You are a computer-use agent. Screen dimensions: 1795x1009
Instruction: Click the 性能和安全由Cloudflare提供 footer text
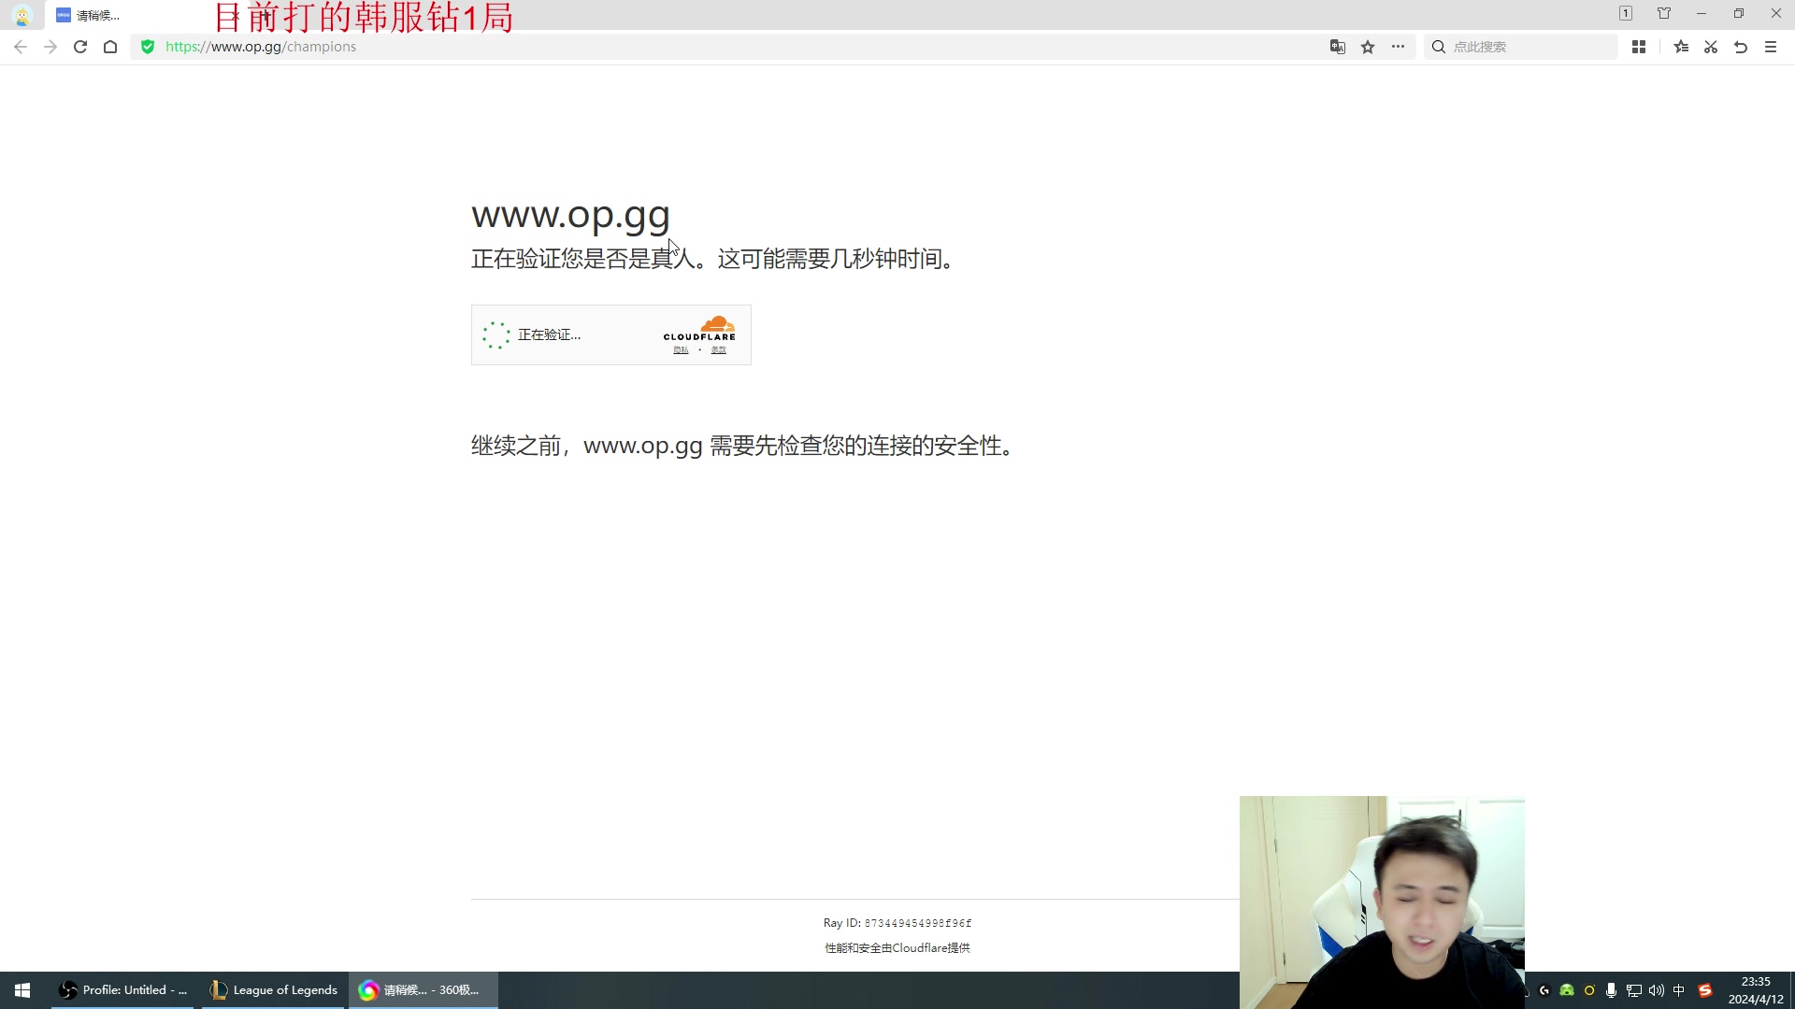pyautogui.click(x=897, y=947)
